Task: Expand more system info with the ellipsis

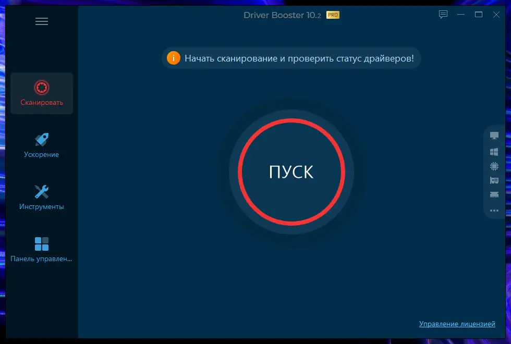Action: (494, 211)
